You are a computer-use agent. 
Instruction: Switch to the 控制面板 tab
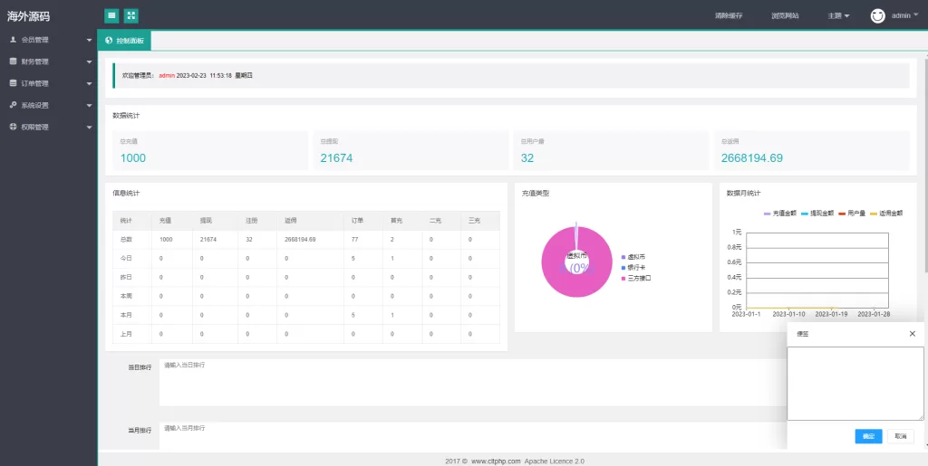(x=125, y=41)
